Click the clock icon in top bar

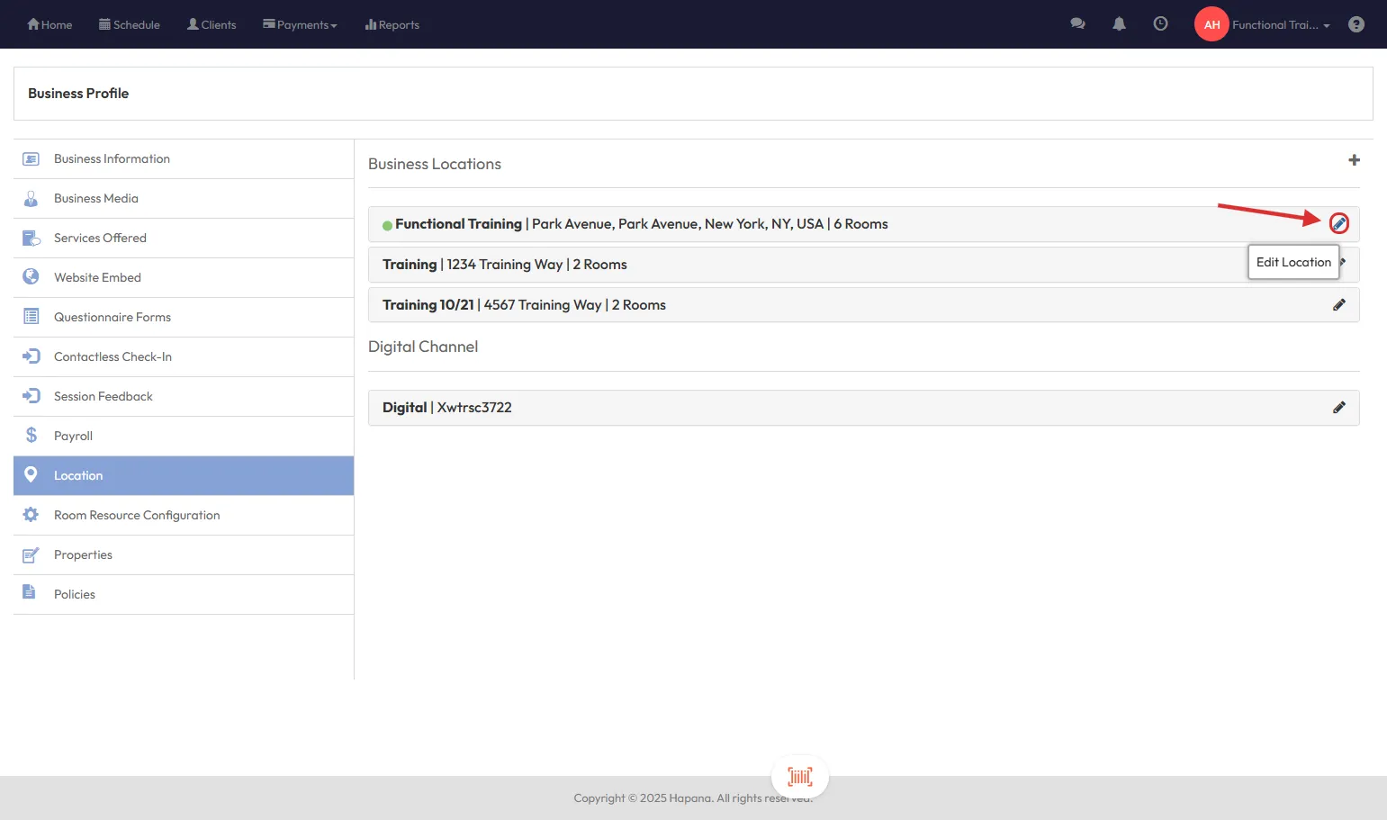tap(1160, 24)
